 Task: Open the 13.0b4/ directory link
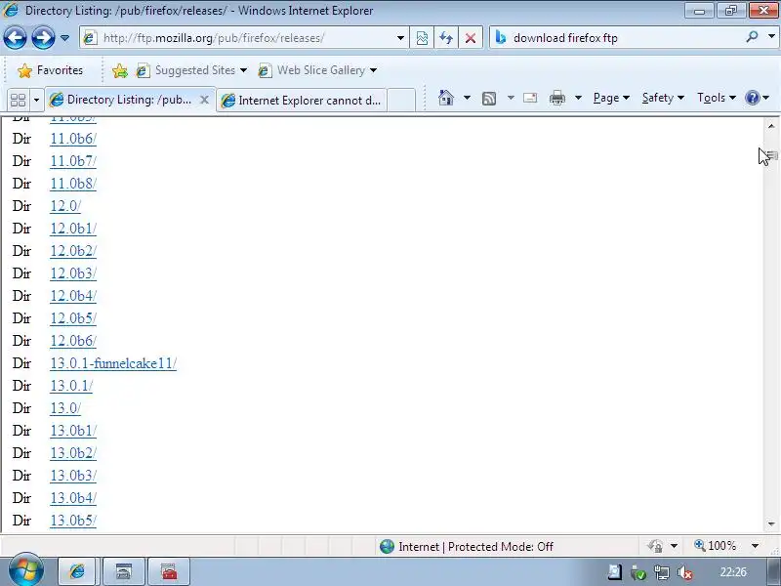[73, 498]
